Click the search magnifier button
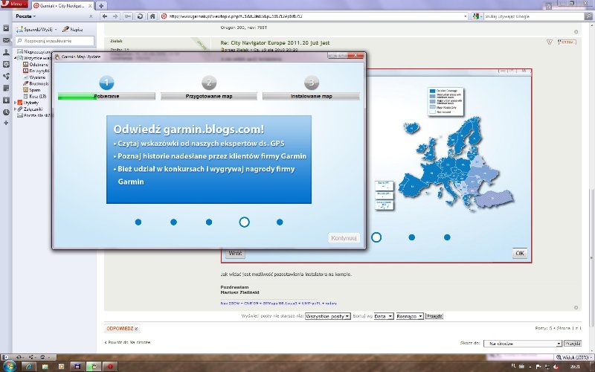Viewport: 595px width, 372px height. 588,16
